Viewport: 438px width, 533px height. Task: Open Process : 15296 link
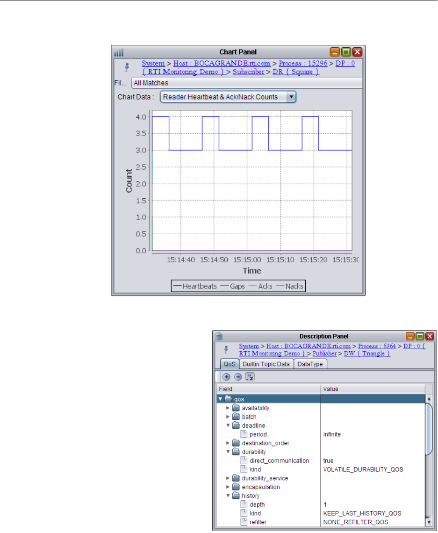pos(303,64)
